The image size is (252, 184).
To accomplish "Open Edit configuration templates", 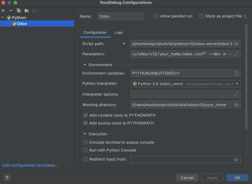I will (x=30, y=165).
